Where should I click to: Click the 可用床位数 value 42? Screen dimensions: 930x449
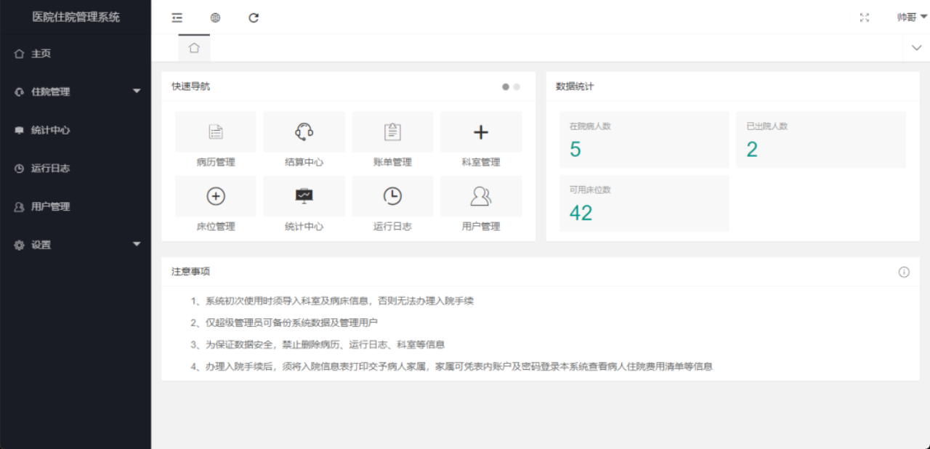[581, 214]
